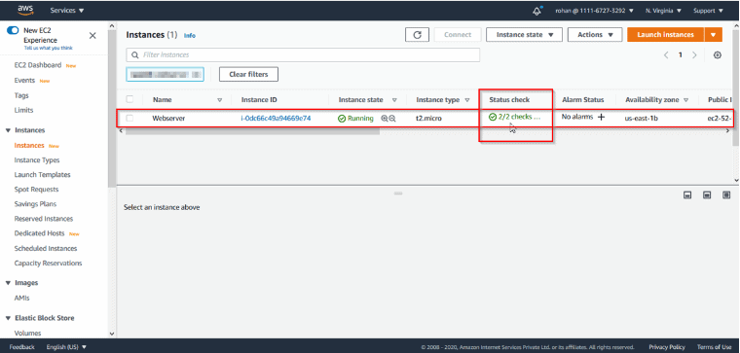
Task: Sort by Name column arrow
Action: coord(219,100)
